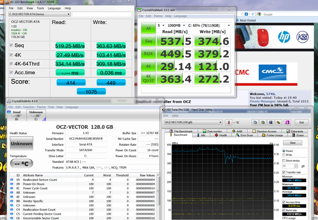Click the Exit button in HD Tune
Image resolution: width=318 pixels, height=220 pixels.
(302, 122)
